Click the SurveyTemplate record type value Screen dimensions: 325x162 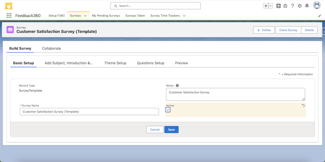pyautogui.click(x=30, y=91)
